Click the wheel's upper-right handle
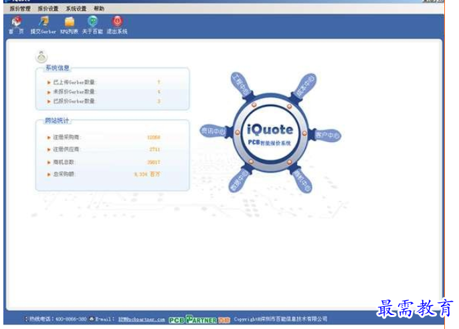459x329 pixels. click(304, 86)
